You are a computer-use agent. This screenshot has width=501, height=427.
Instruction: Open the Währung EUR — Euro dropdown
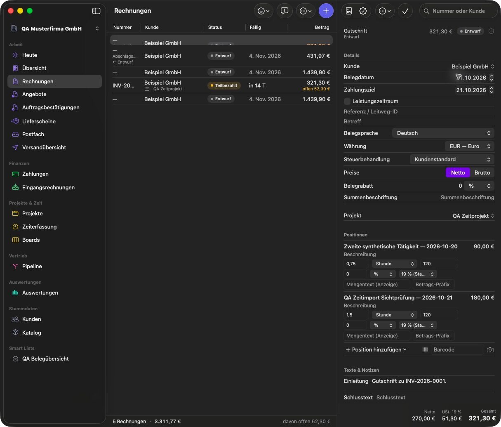coord(469,146)
